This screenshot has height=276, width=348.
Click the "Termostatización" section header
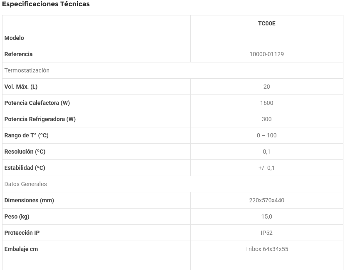click(27, 70)
